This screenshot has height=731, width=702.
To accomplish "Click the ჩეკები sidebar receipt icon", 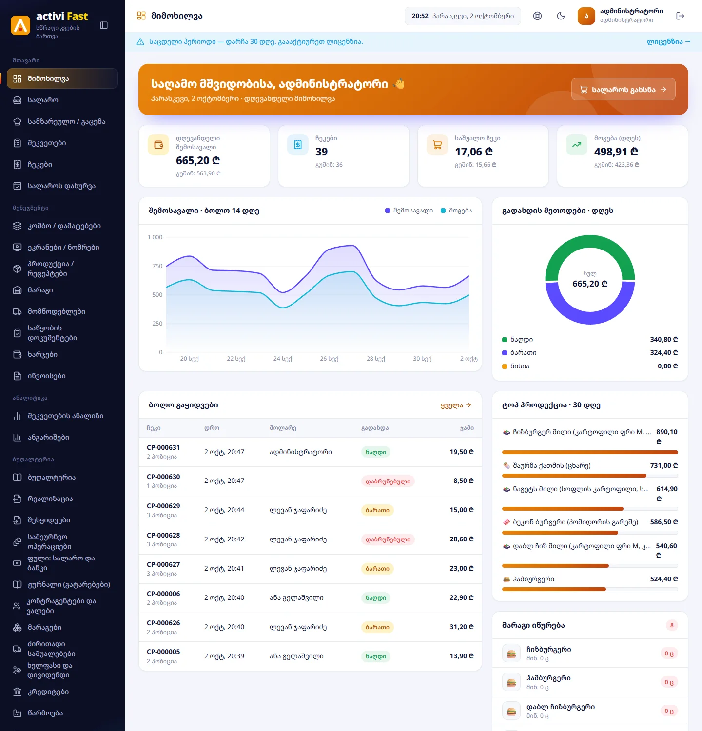I will [17, 164].
